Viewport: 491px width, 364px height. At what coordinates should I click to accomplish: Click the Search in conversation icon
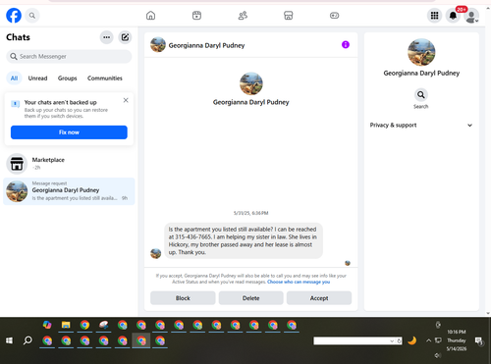421,95
